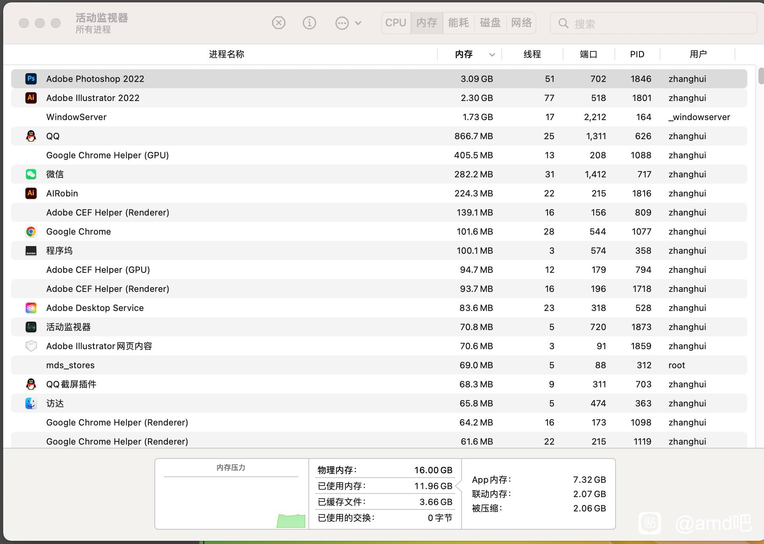764x544 pixels.
Task: Click the 已使用内存 11.96 GB value
Action: [433, 486]
